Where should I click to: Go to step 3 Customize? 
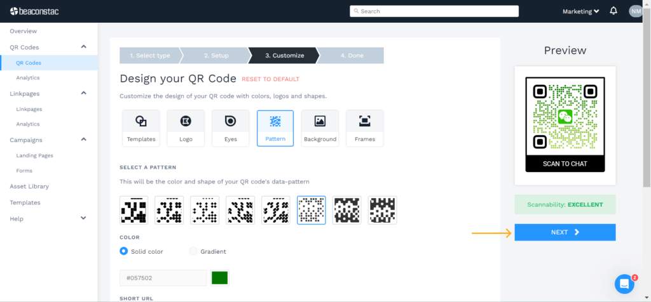[x=284, y=55]
